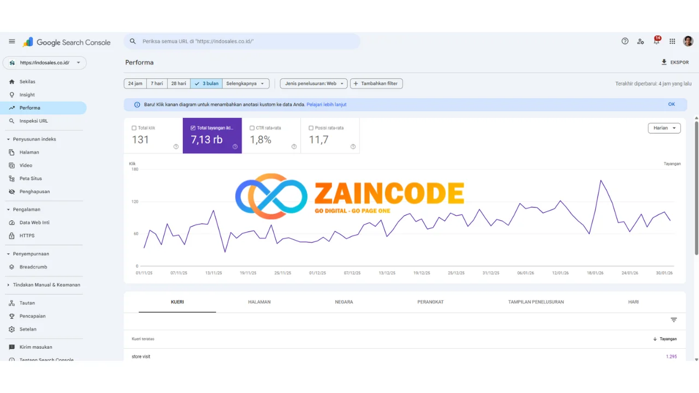The height and width of the screenshot is (393, 699).
Task: Open the hamburger main menu
Action: (x=12, y=41)
